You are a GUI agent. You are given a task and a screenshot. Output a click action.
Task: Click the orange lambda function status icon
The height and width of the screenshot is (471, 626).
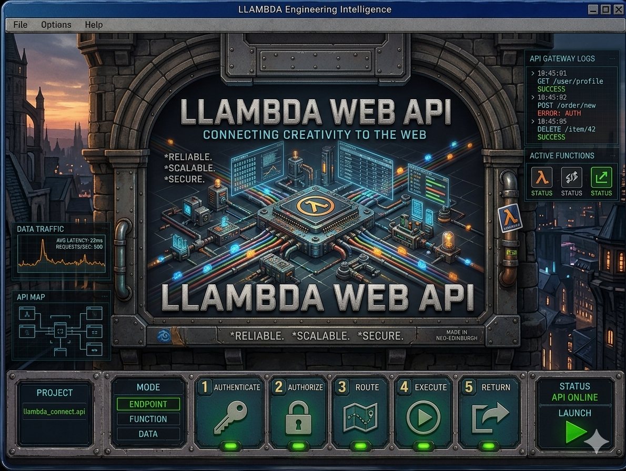[x=542, y=178]
